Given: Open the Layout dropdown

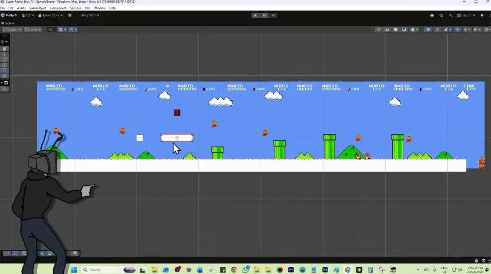Looking at the screenshot, I should (466, 15).
